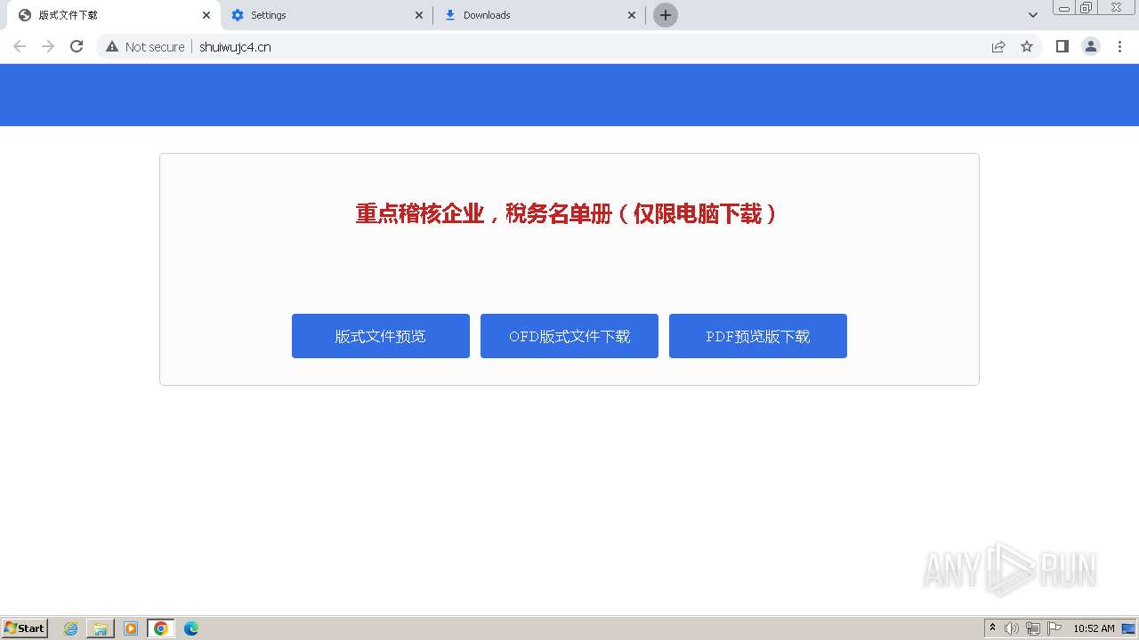The image size is (1139, 640).
Task: Open File Explorer from taskbar
Action: pyautogui.click(x=101, y=628)
